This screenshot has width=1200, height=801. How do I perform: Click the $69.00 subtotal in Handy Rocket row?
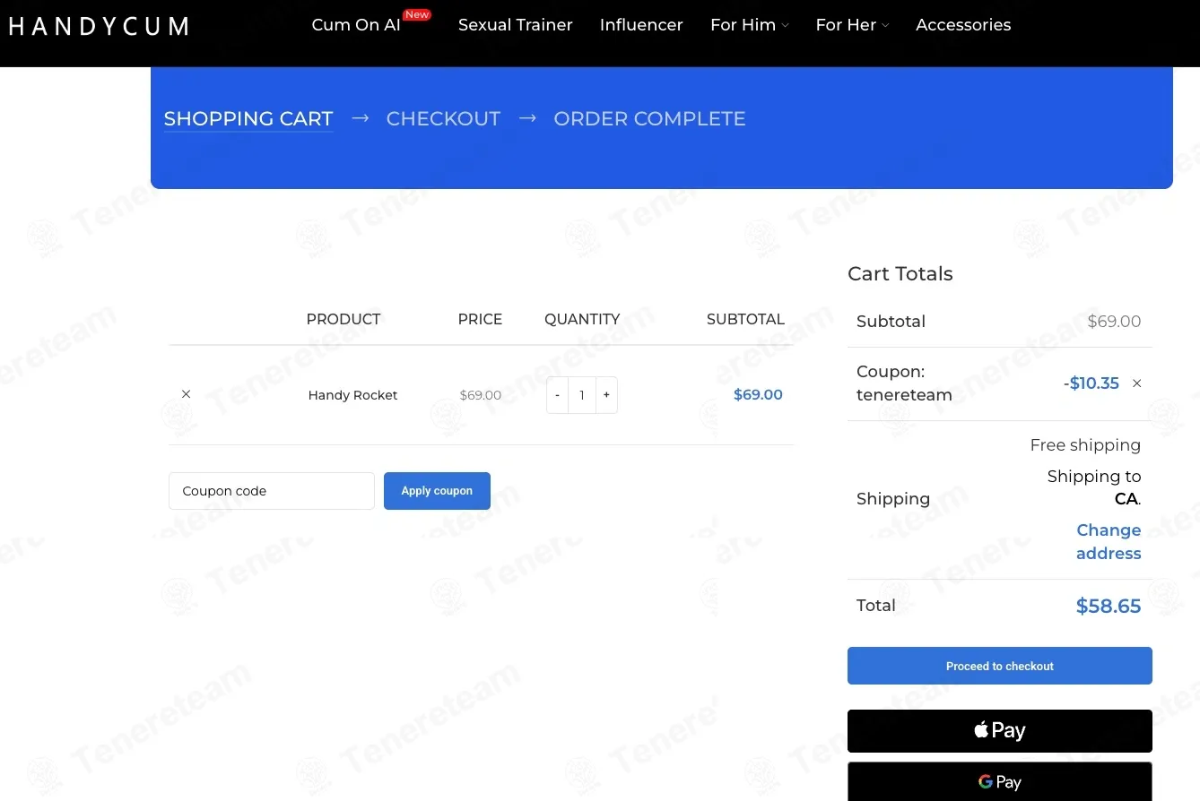758,395
